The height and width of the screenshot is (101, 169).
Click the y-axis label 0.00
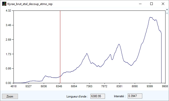pyautogui.click(x=8, y=83)
